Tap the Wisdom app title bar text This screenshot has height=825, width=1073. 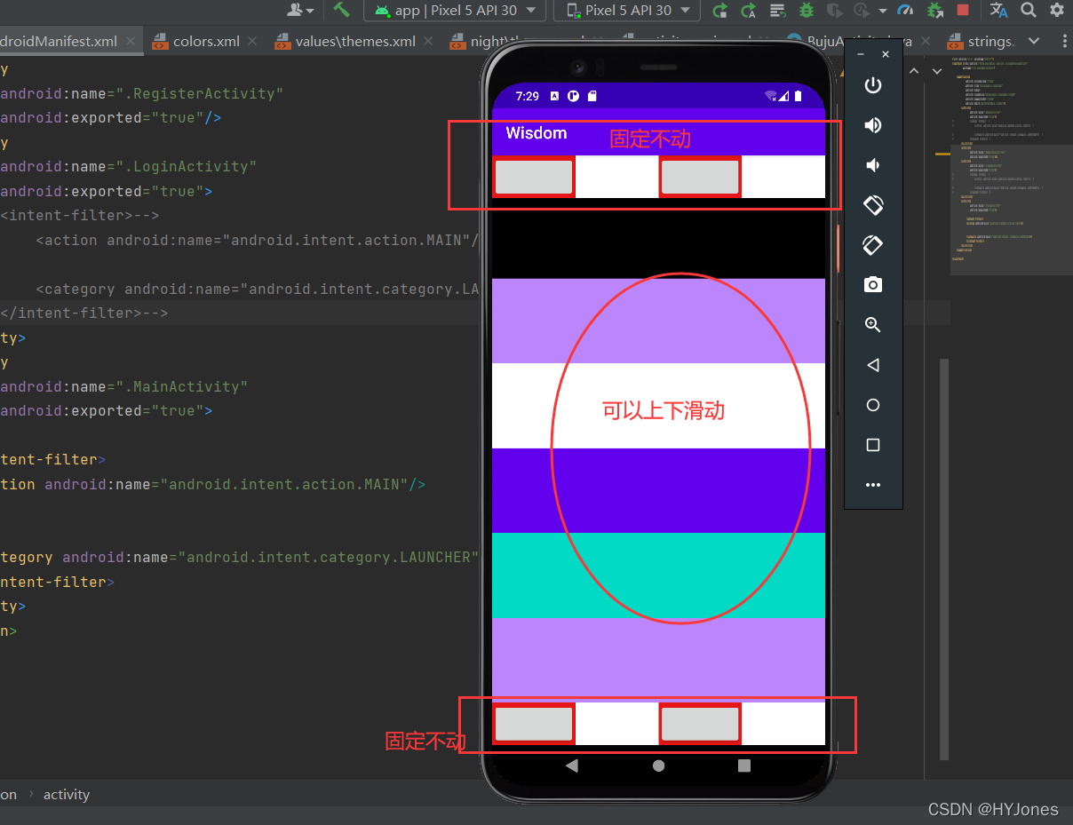536,133
